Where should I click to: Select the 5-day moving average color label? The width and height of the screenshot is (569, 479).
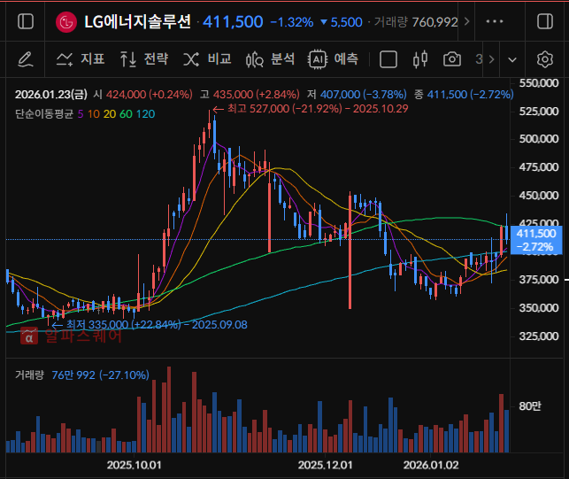point(81,114)
